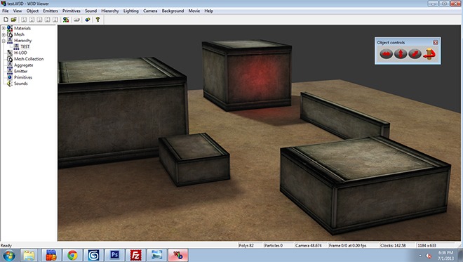This screenshot has height=262, width=463.
Task: Click the colored-figures toolbar icon
Action: coord(66,20)
